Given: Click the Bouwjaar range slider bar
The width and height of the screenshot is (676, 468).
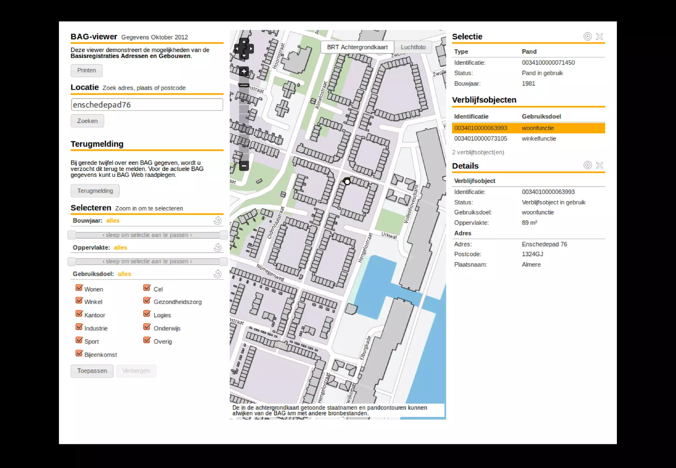Looking at the screenshot, I should tap(147, 235).
